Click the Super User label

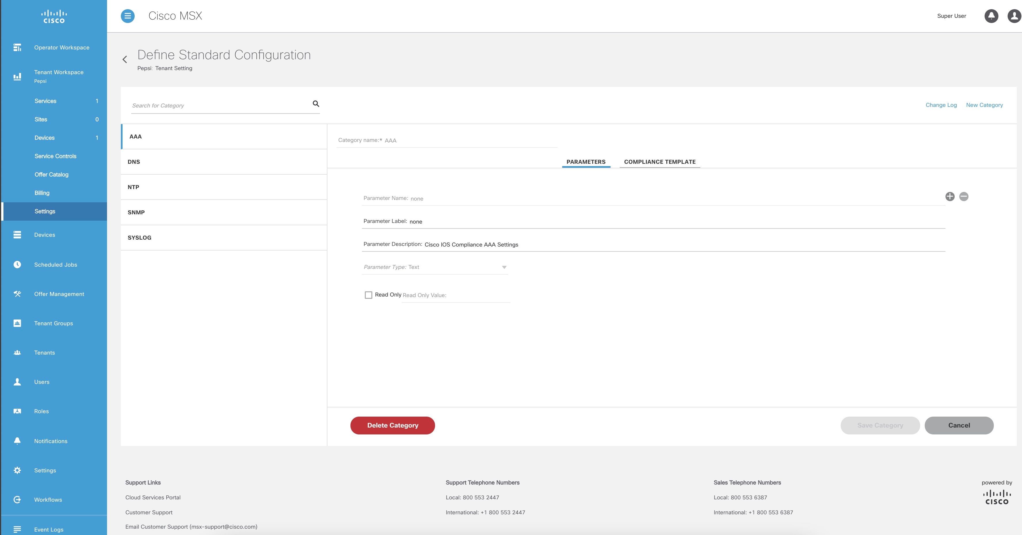(x=952, y=16)
